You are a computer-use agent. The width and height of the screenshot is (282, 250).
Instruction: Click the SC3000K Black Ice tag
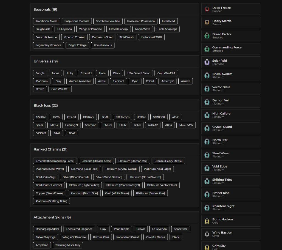point(159,117)
